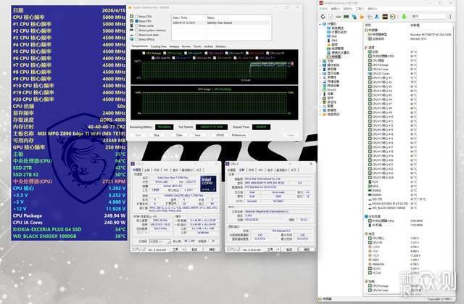Viewport: 464px width, 304px height.
Task: Select the 安全性 security node in tree
Action: point(328,102)
